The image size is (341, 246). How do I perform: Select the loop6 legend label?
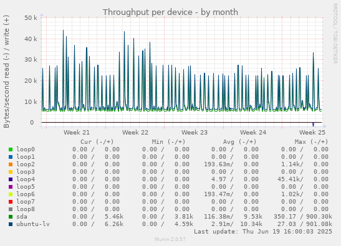(x=26, y=194)
